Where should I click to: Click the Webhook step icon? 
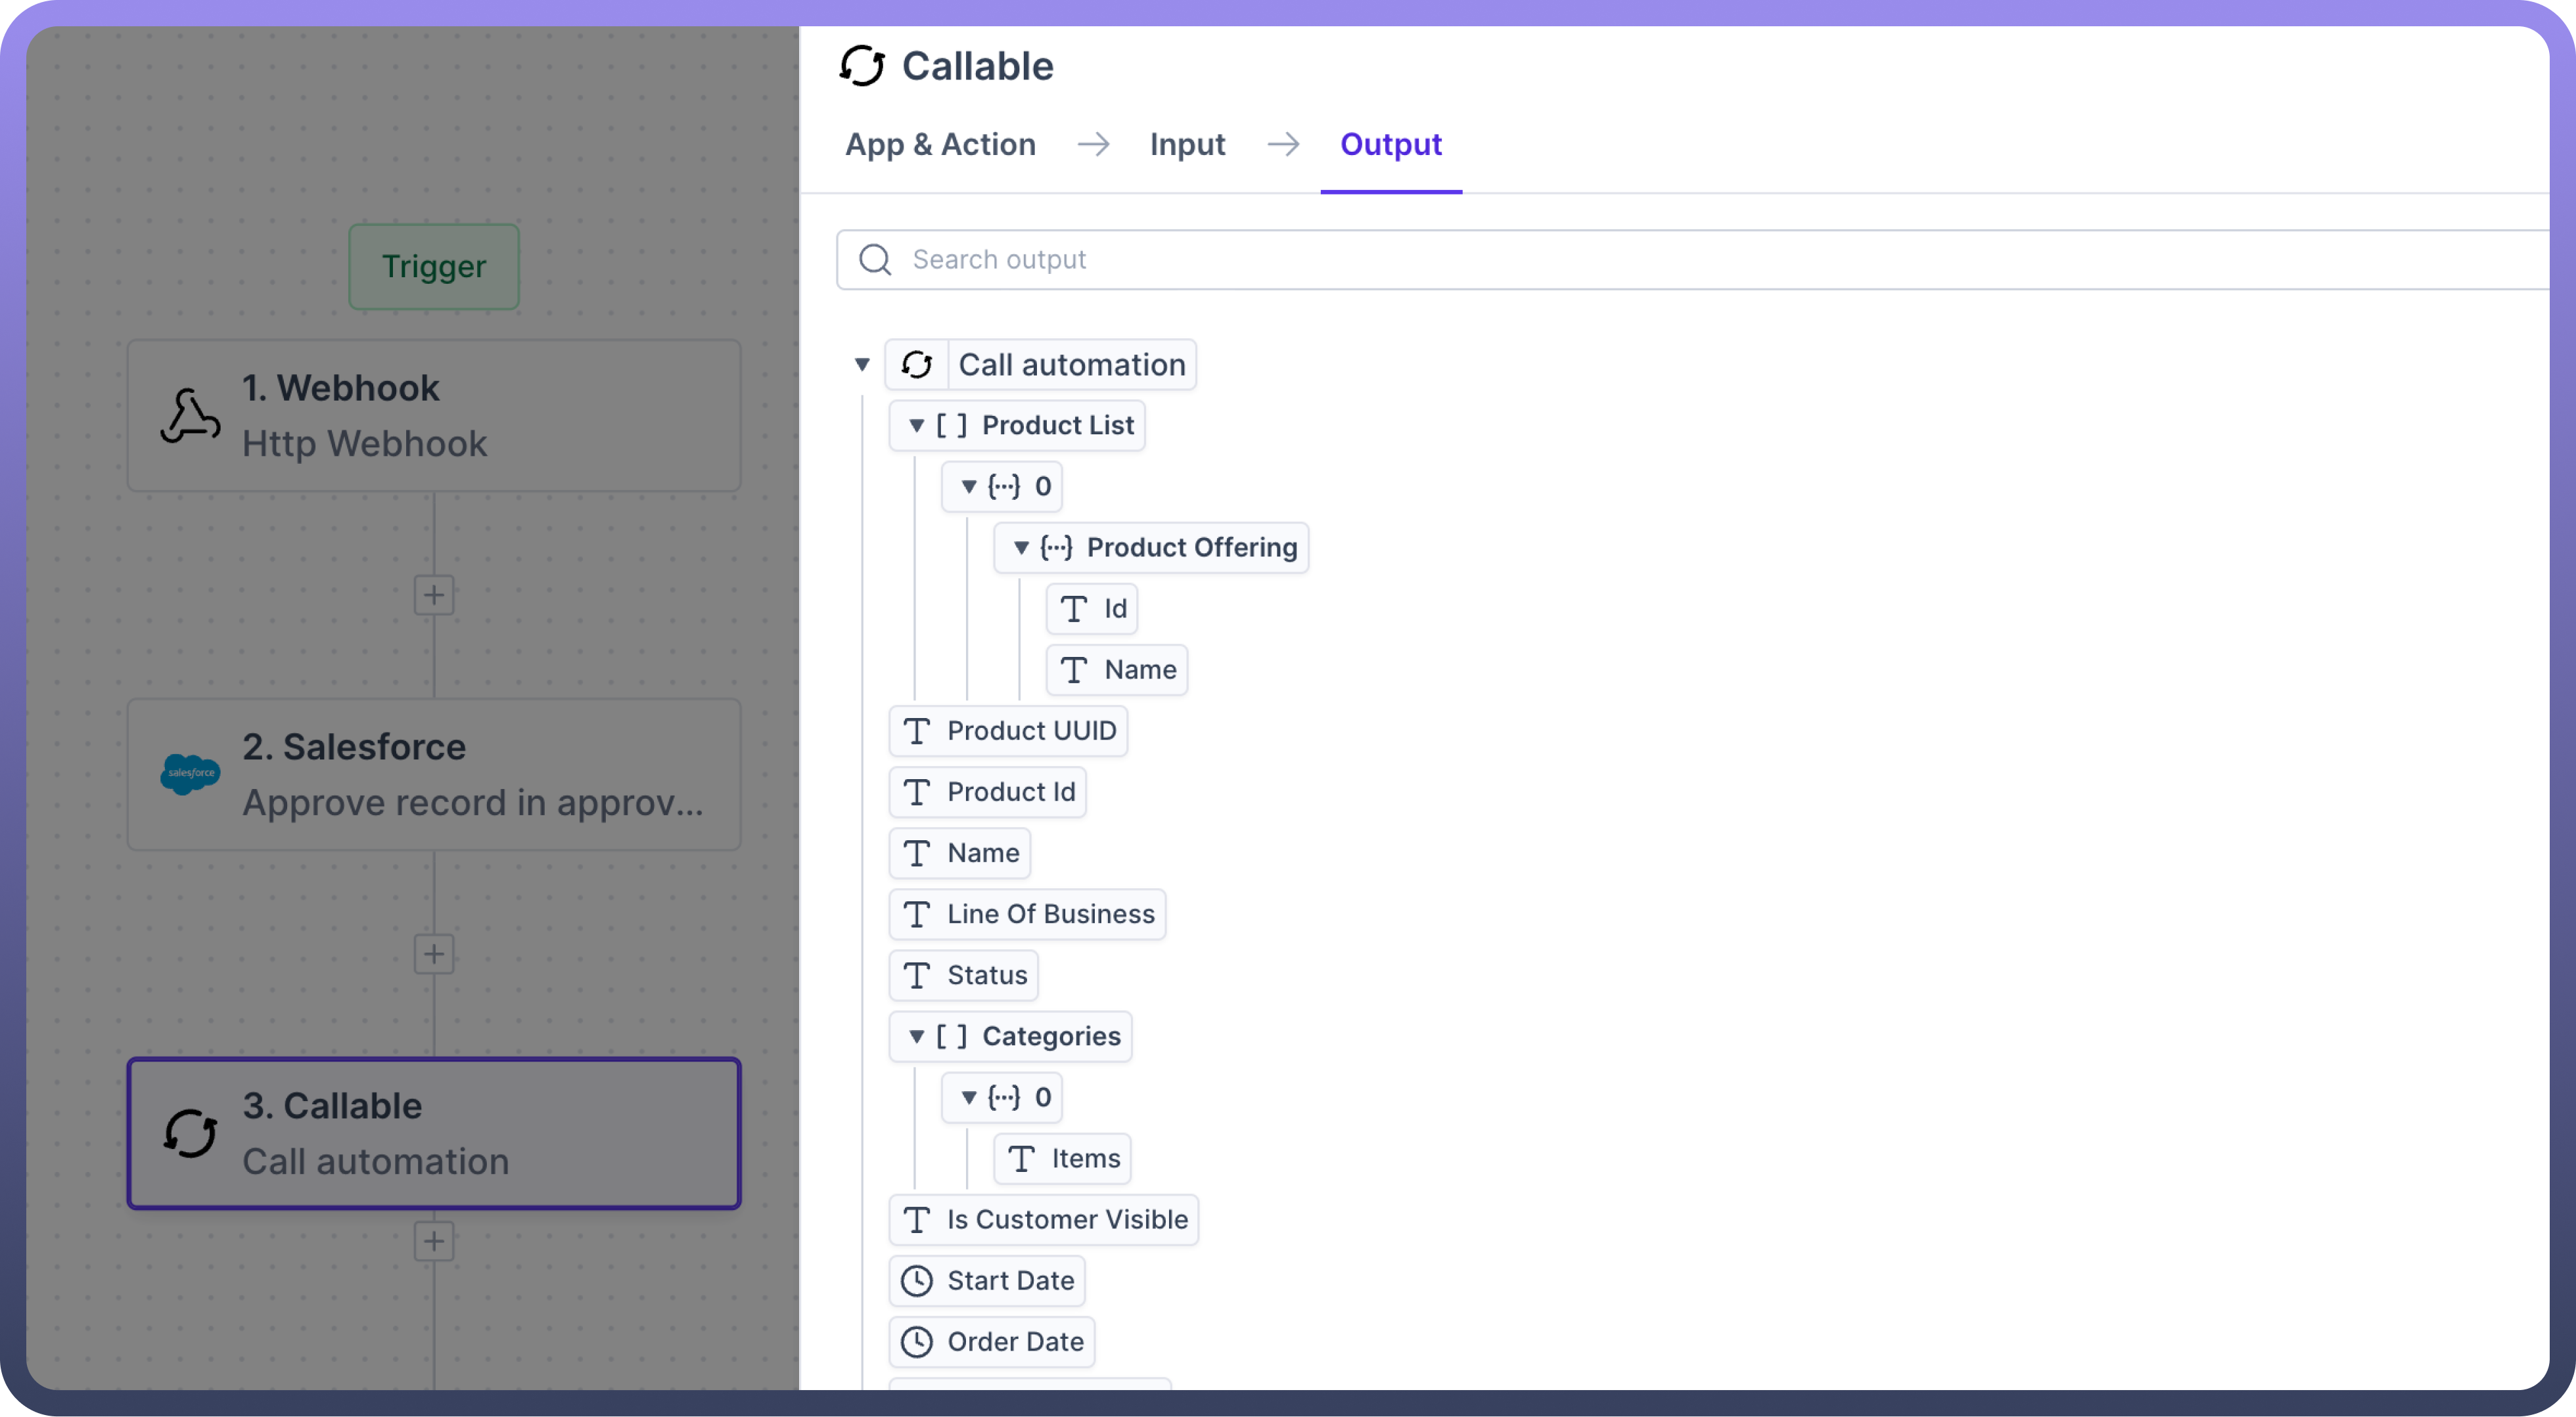[190, 416]
